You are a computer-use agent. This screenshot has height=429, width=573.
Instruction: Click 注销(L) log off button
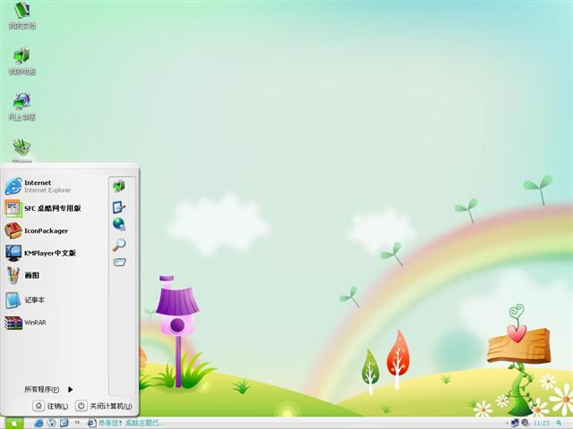click(51, 406)
